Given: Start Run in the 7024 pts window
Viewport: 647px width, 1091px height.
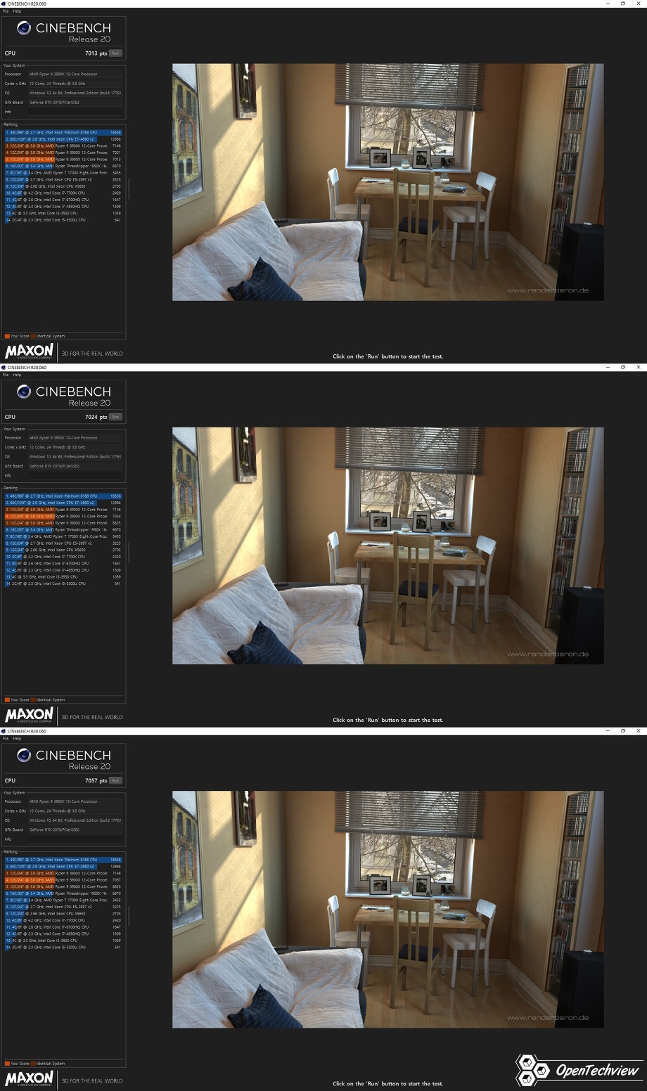Looking at the screenshot, I should pos(116,417).
